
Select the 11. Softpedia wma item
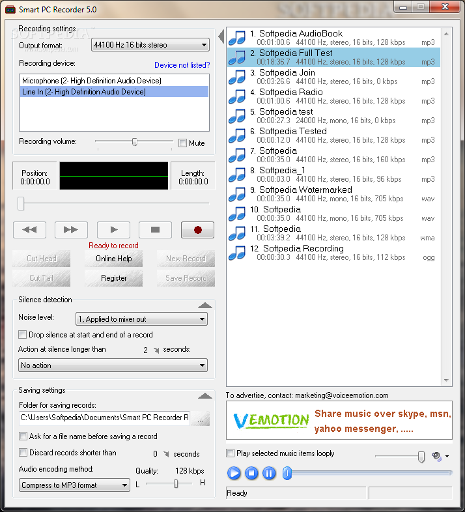click(333, 233)
